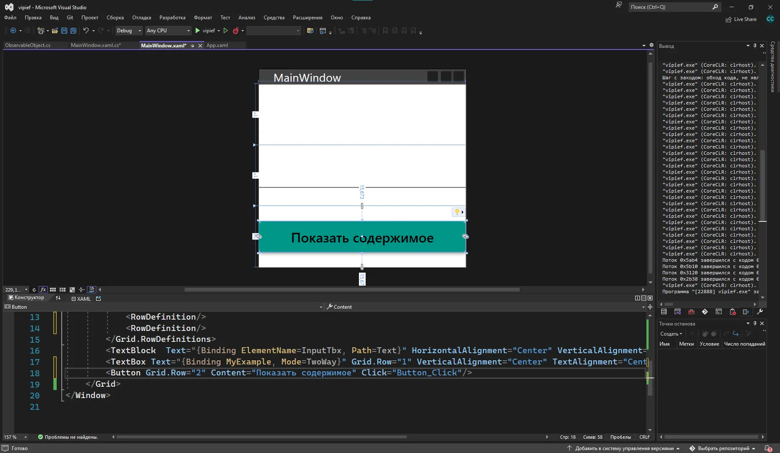Toggle the platform-only XAML display icon

pyautogui.click(x=92, y=289)
